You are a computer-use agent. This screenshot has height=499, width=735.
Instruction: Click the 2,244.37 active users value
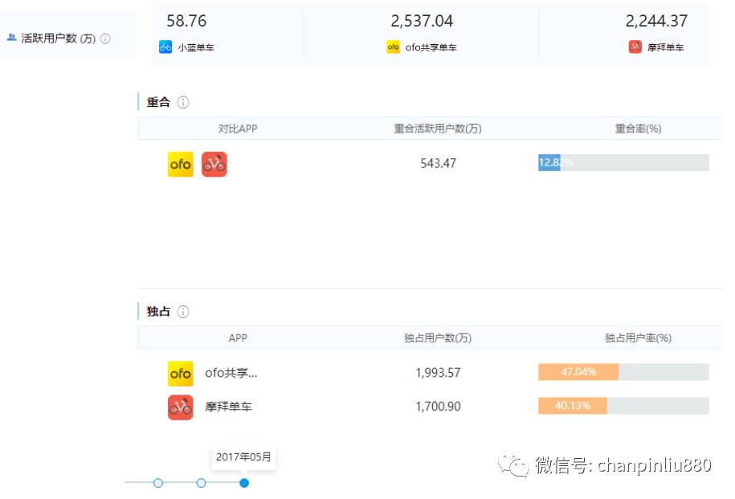coord(656,21)
